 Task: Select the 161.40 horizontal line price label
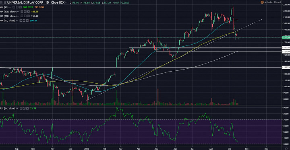pos(286,48)
